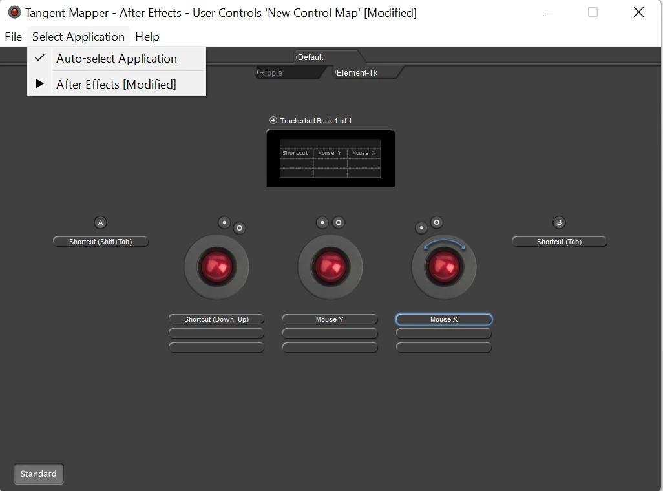
Task: Click third empty slot under Mouse Y
Action: (330, 348)
